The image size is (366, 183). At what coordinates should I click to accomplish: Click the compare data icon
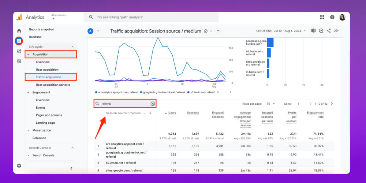click(x=314, y=31)
